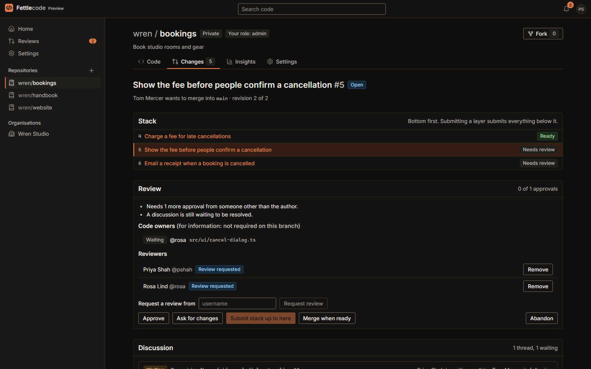The height and width of the screenshot is (369, 591).
Task: Click the Code tab brackets icon
Action: (x=141, y=61)
